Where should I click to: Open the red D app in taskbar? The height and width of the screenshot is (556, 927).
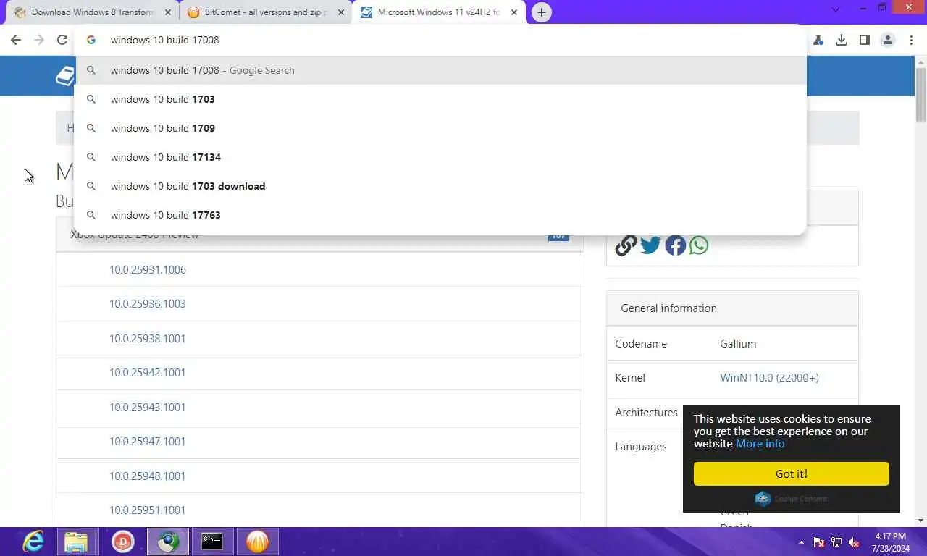(x=123, y=542)
